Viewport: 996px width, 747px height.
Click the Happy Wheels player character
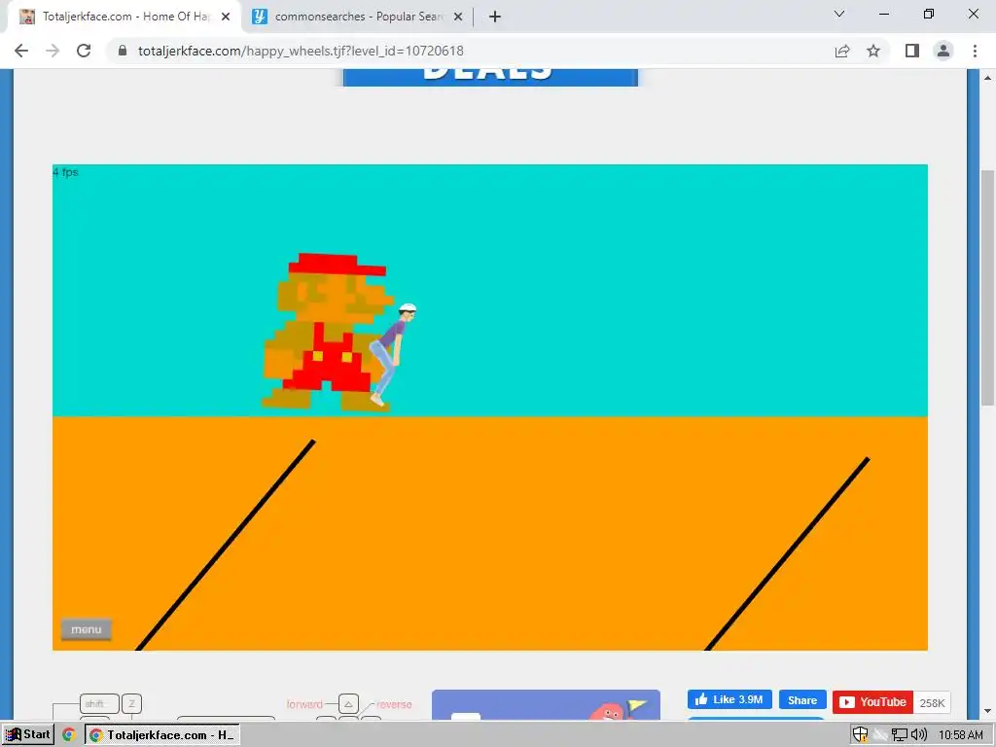tap(392, 354)
